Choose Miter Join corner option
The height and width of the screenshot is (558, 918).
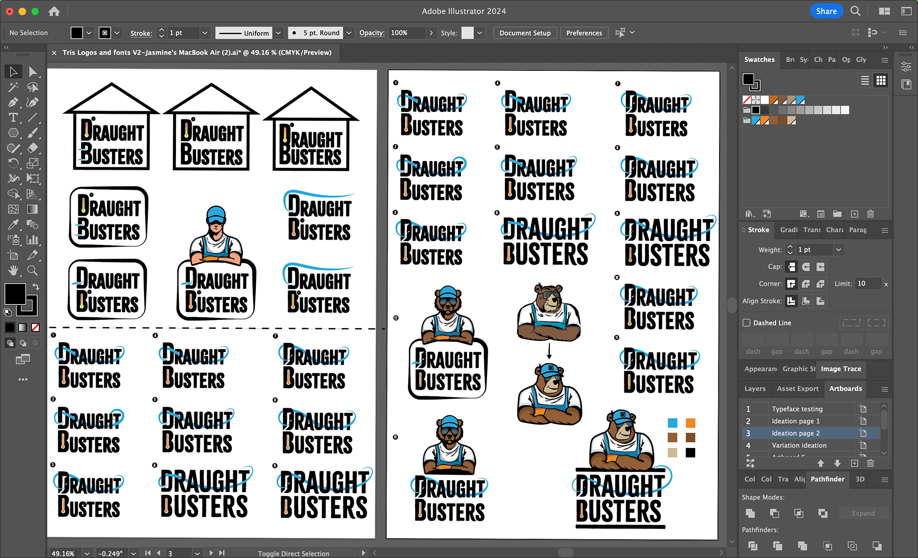792,284
